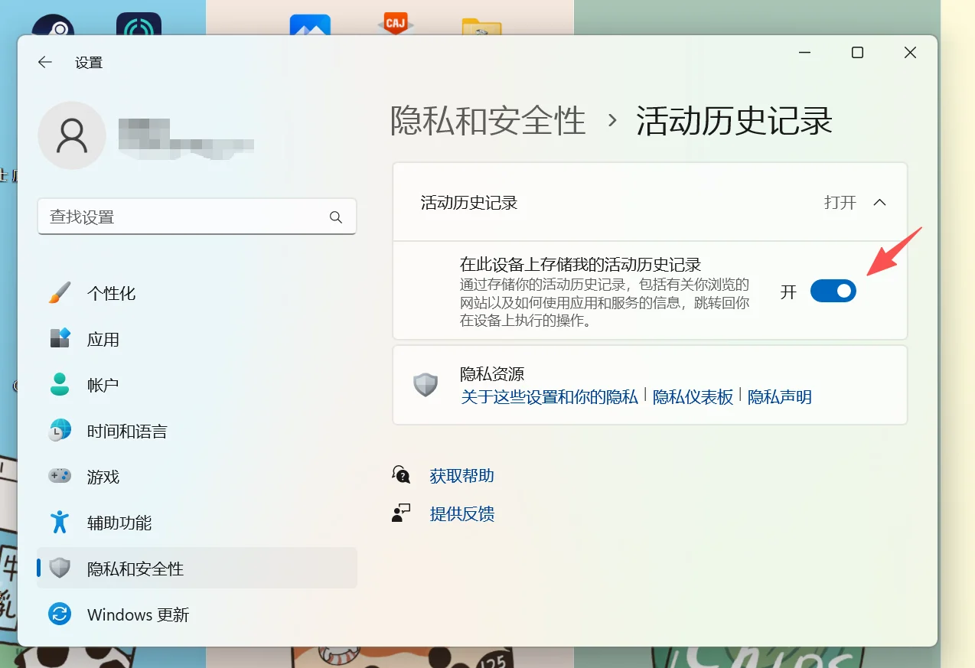Maximize the Settings window
The width and height of the screenshot is (975, 668).
[x=857, y=53]
